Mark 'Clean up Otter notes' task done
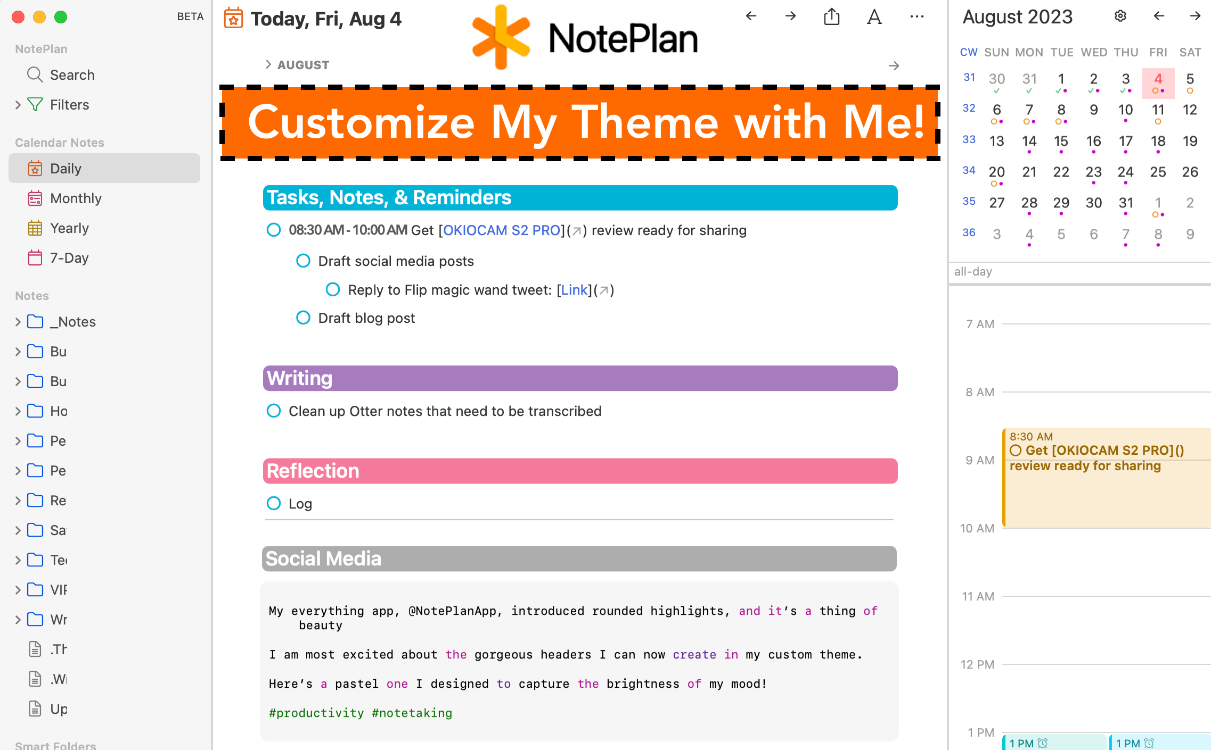 click(x=274, y=411)
